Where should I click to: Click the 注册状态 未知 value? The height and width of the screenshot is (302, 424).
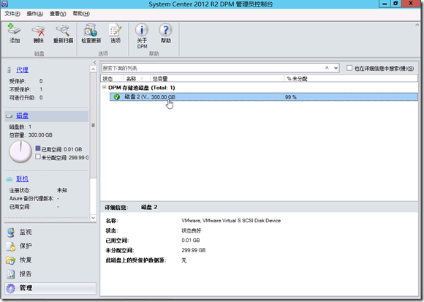tap(62, 190)
